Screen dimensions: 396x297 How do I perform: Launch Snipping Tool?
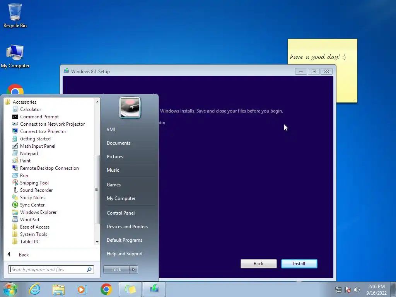click(x=34, y=183)
